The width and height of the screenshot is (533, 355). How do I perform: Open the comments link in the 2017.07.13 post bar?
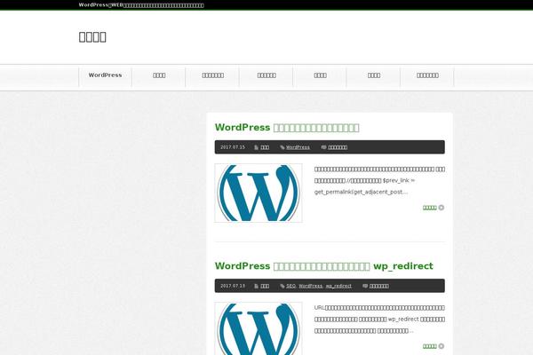click(x=379, y=286)
